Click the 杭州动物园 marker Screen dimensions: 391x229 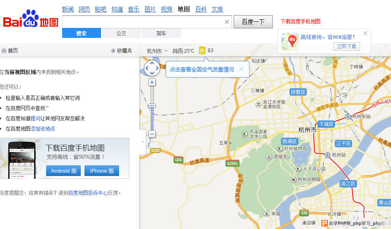(293, 179)
